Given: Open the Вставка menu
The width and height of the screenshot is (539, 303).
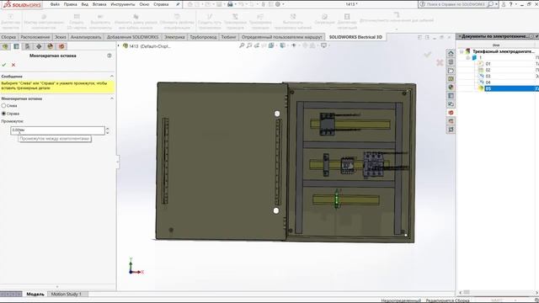Looking at the screenshot, I should click(99, 4).
